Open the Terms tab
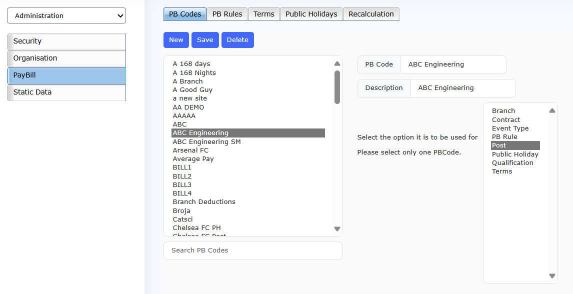Image resolution: width=573 pixels, height=294 pixels. pyautogui.click(x=263, y=14)
